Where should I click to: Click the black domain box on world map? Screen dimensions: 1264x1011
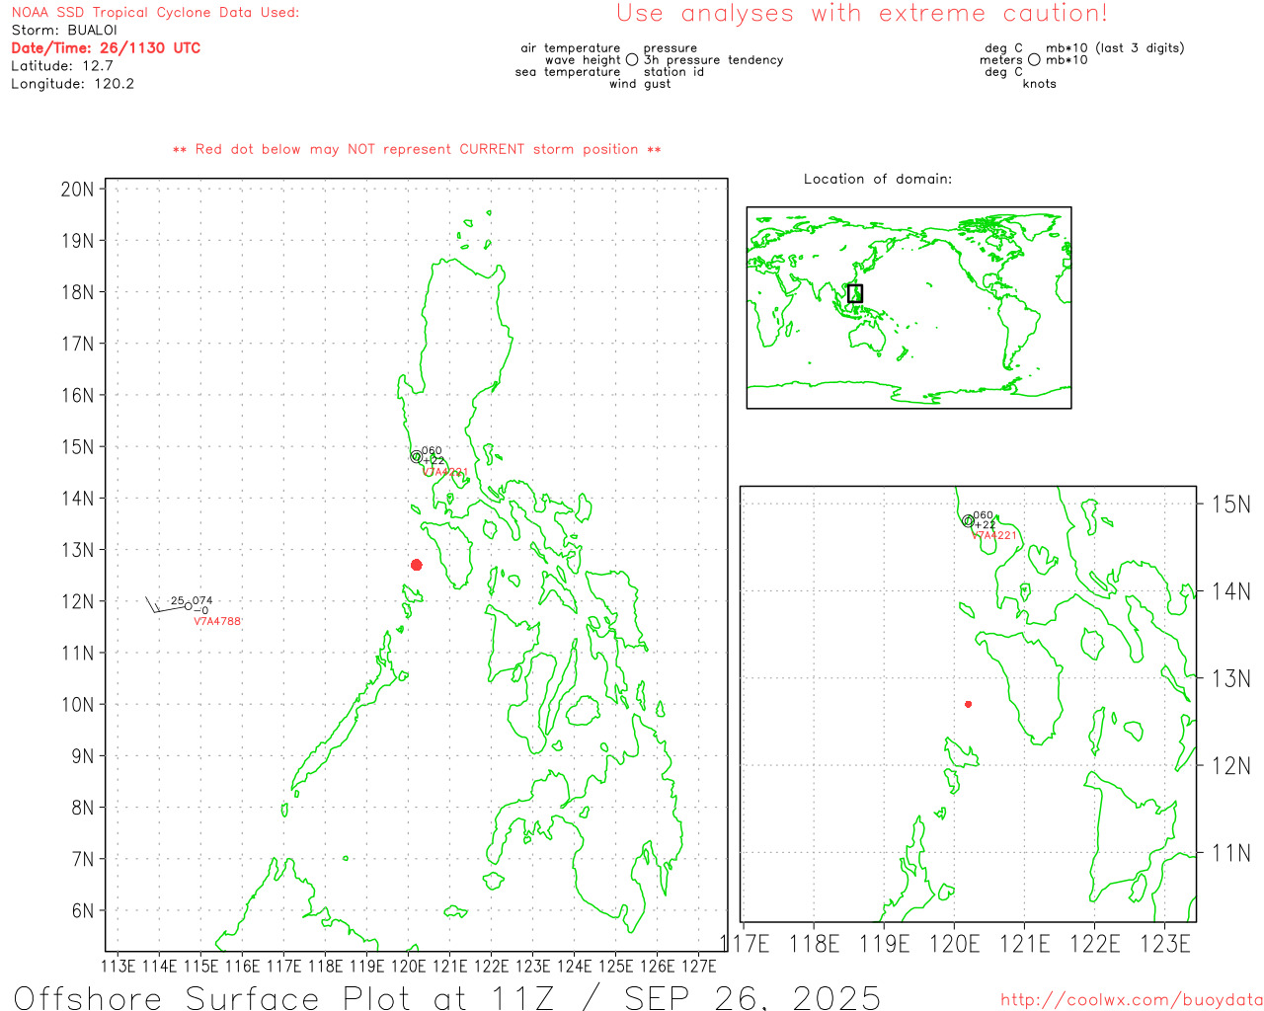[855, 293]
